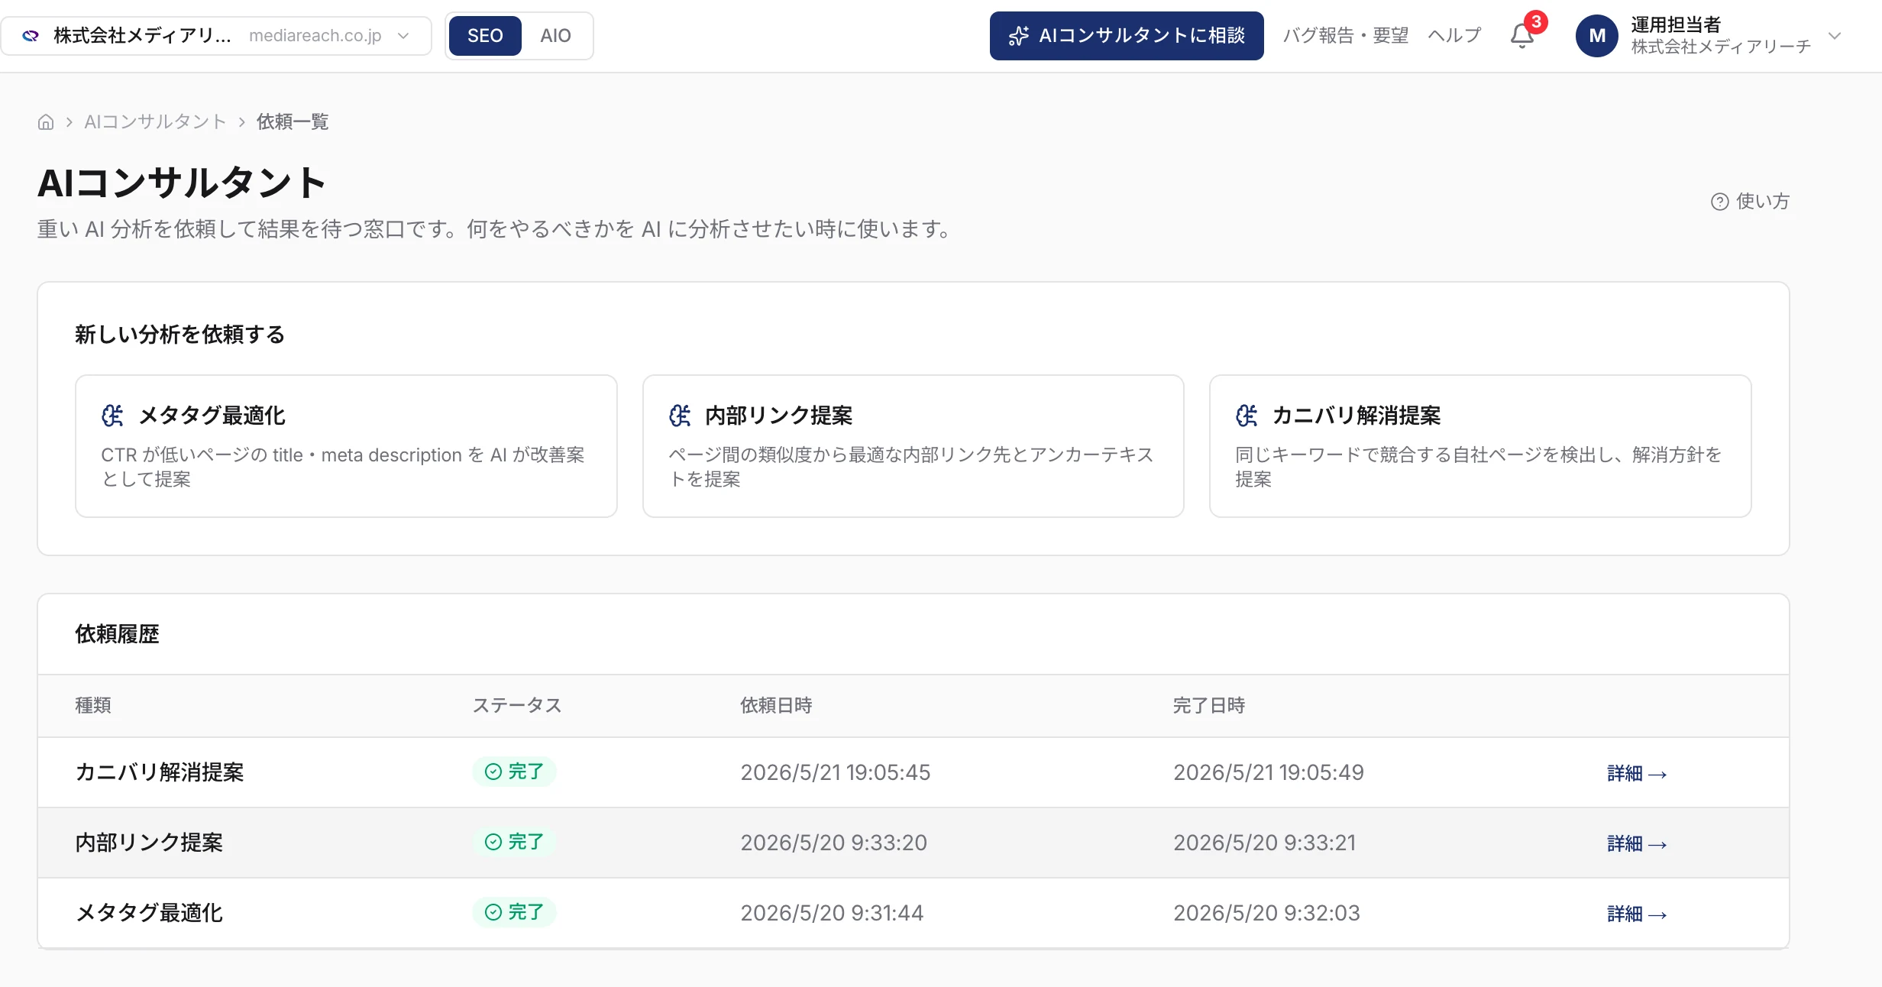The image size is (1882, 987).
Task: Open バグ報告・要望 link
Action: (x=1346, y=36)
